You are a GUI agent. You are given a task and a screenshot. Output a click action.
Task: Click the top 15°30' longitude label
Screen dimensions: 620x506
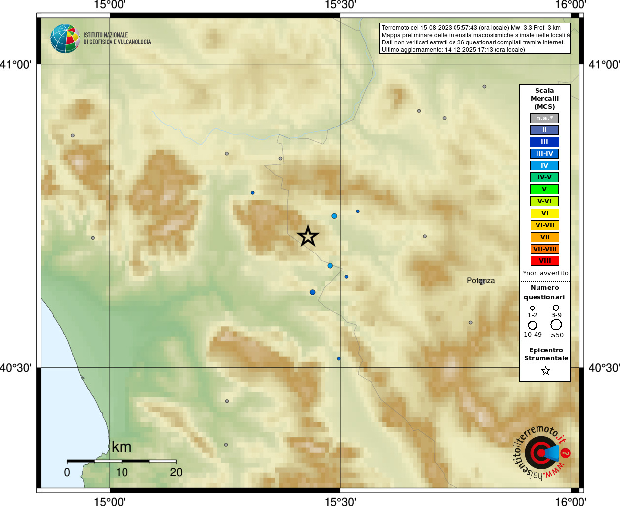[x=340, y=5]
